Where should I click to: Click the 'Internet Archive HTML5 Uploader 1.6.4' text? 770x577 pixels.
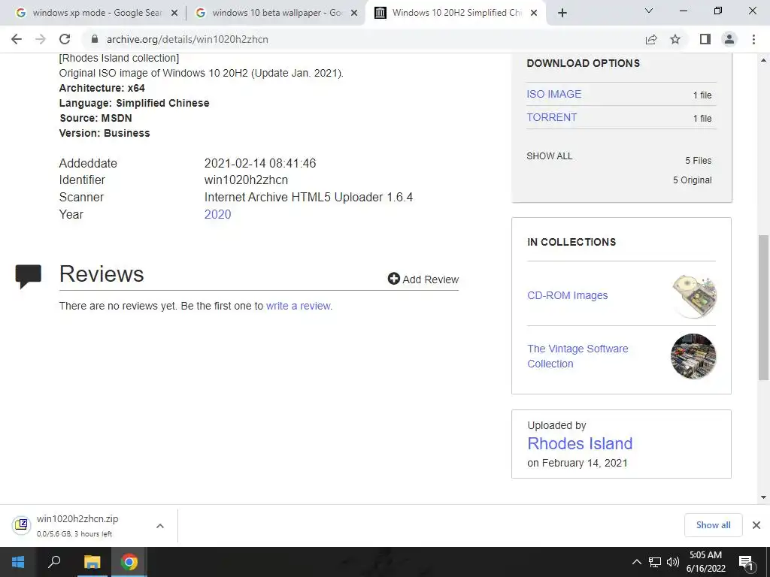coord(308,198)
